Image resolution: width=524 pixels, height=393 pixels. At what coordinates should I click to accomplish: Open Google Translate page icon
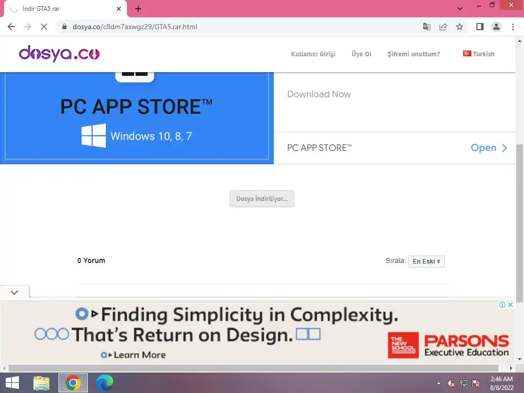[x=426, y=27]
